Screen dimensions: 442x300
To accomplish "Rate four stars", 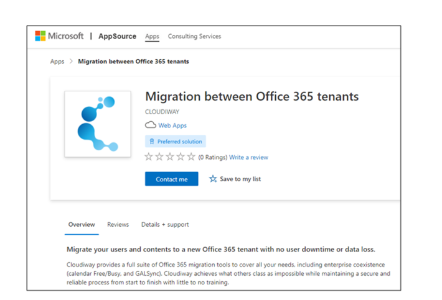I will coord(181,157).
